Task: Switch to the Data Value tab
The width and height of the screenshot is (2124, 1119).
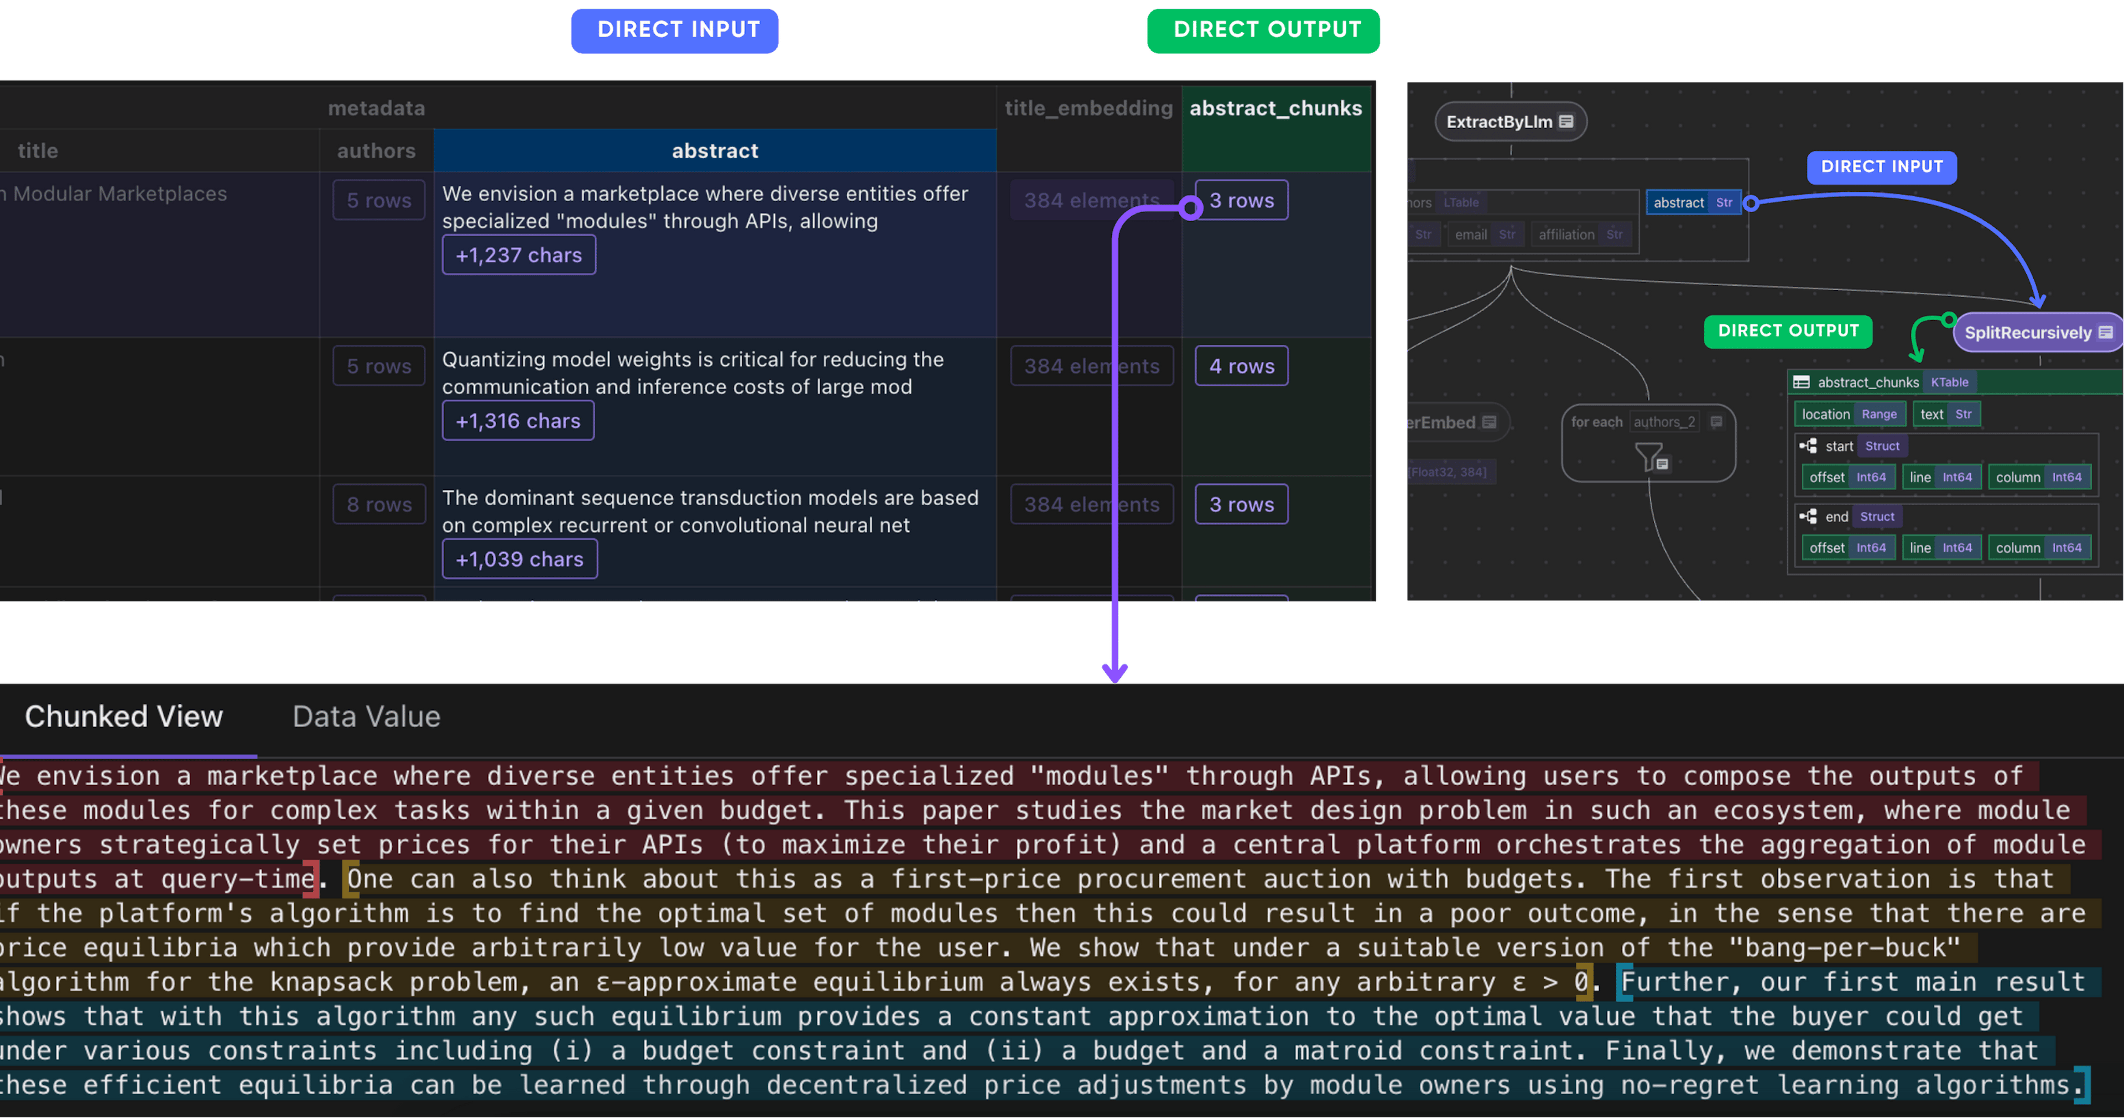Action: (x=366, y=716)
